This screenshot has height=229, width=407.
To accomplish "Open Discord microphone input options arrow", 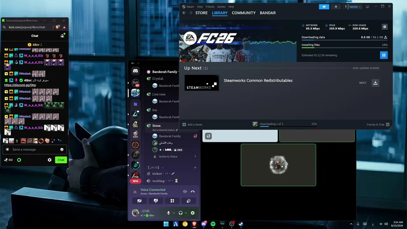I will [174, 213].
